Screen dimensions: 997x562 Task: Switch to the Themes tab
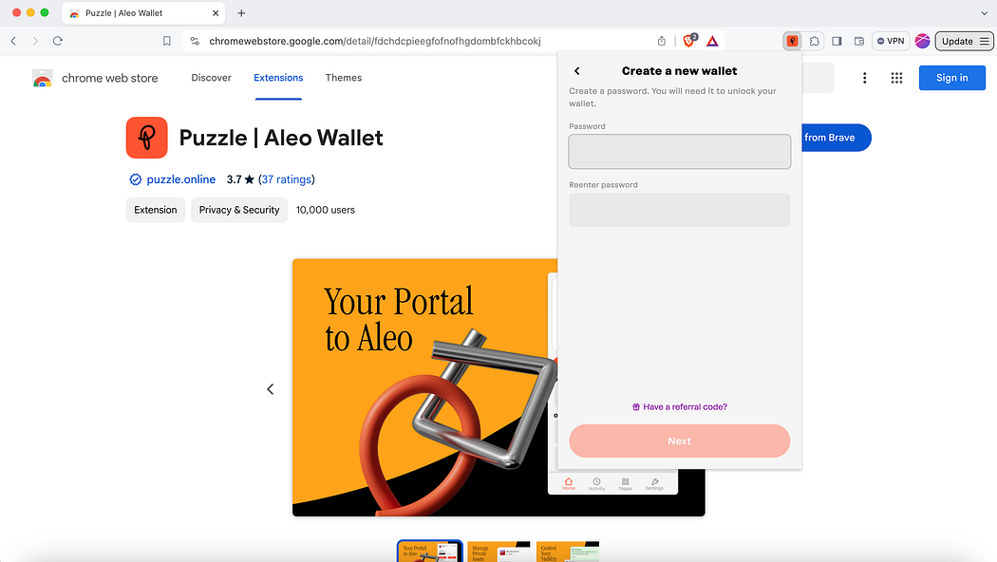[344, 78]
